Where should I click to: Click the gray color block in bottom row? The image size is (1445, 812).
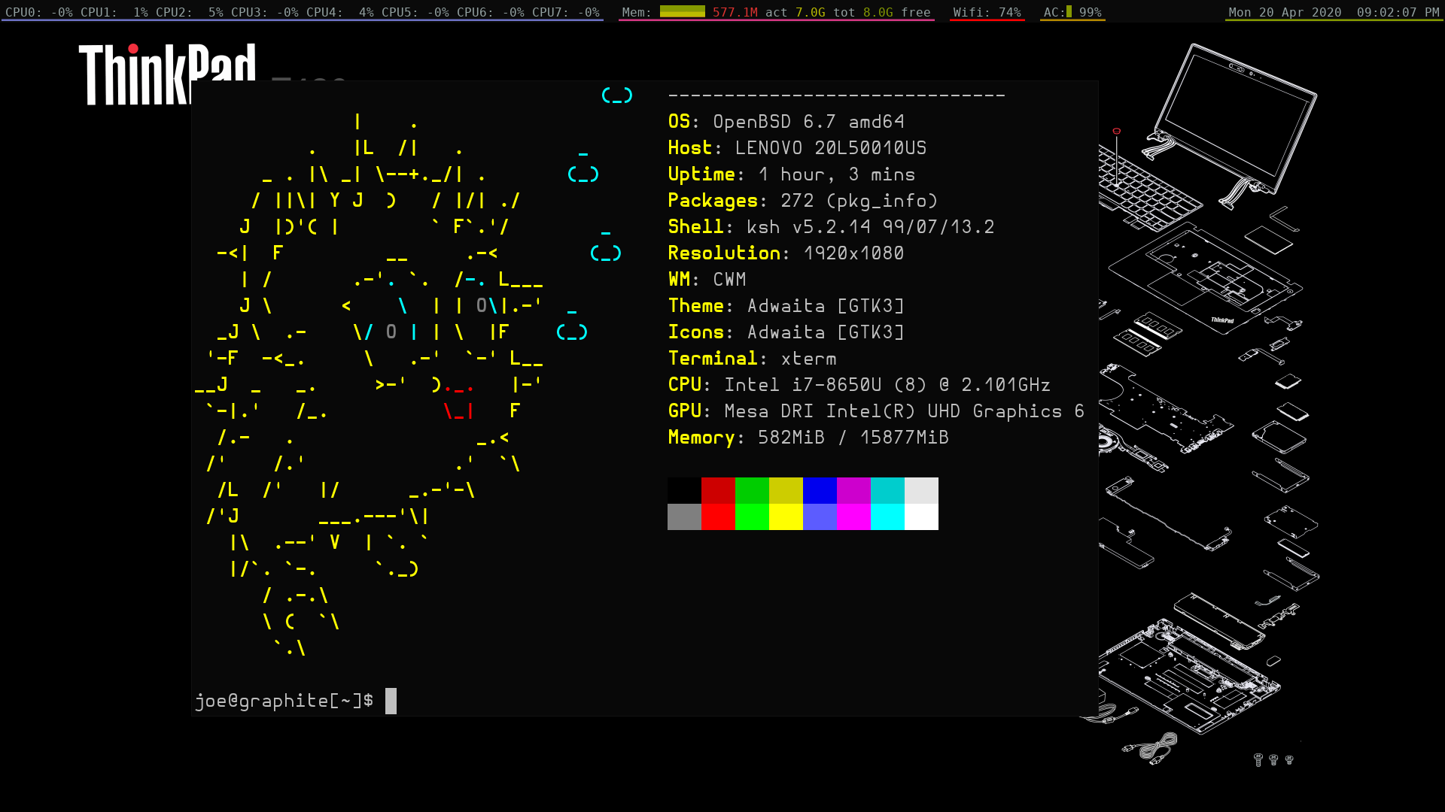point(684,517)
